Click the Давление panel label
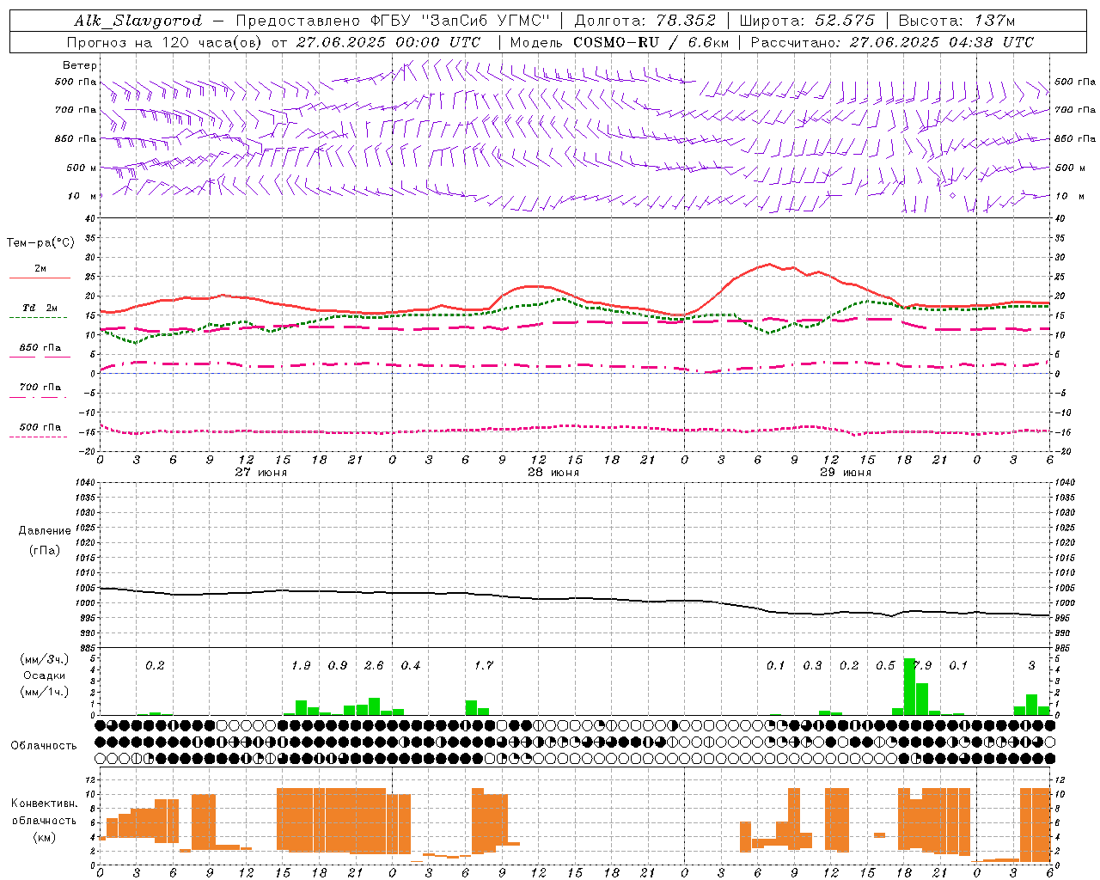Image resolution: width=1100 pixels, height=880 pixels. pos(45,531)
